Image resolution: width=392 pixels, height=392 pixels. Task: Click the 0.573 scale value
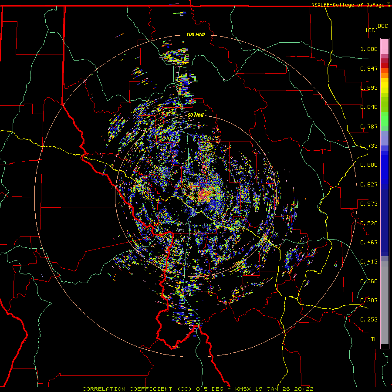pyautogui.click(x=369, y=203)
